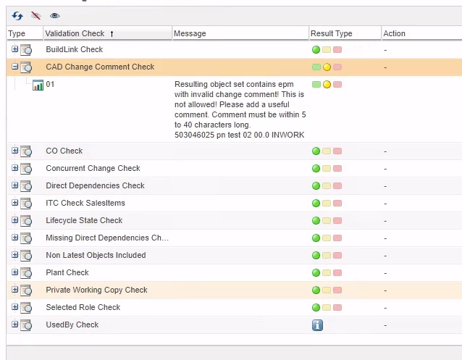Click the green status light for BuildLink Check
Screen dimensions: 462x360
pyautogui.click(x=316, y=49)
